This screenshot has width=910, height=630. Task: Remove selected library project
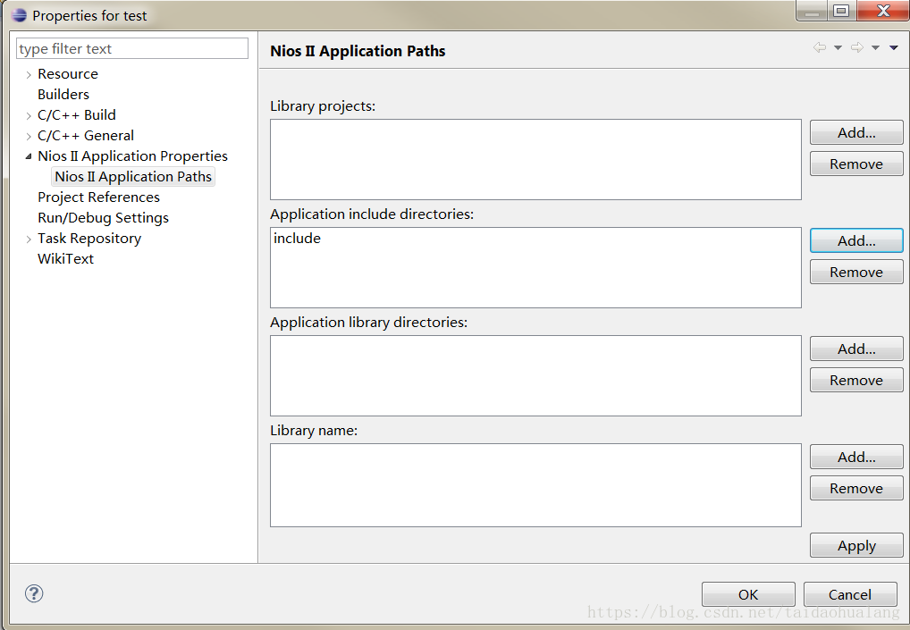856,164
